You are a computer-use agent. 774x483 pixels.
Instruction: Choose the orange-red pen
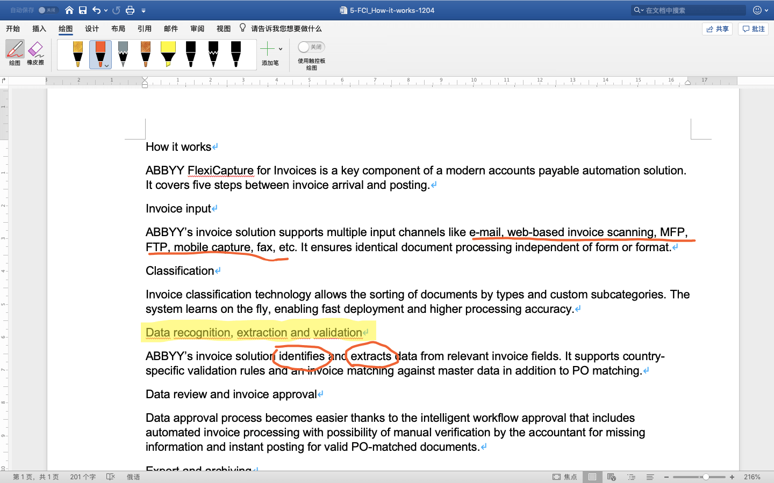click(x=101, y=54)
